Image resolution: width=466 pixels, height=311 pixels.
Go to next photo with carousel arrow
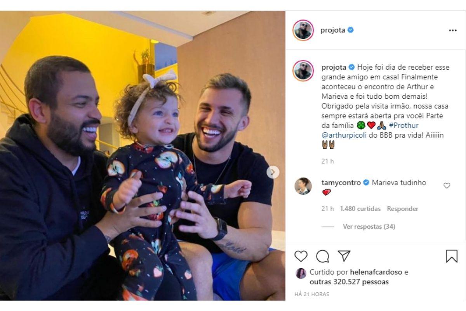(273, 172)
